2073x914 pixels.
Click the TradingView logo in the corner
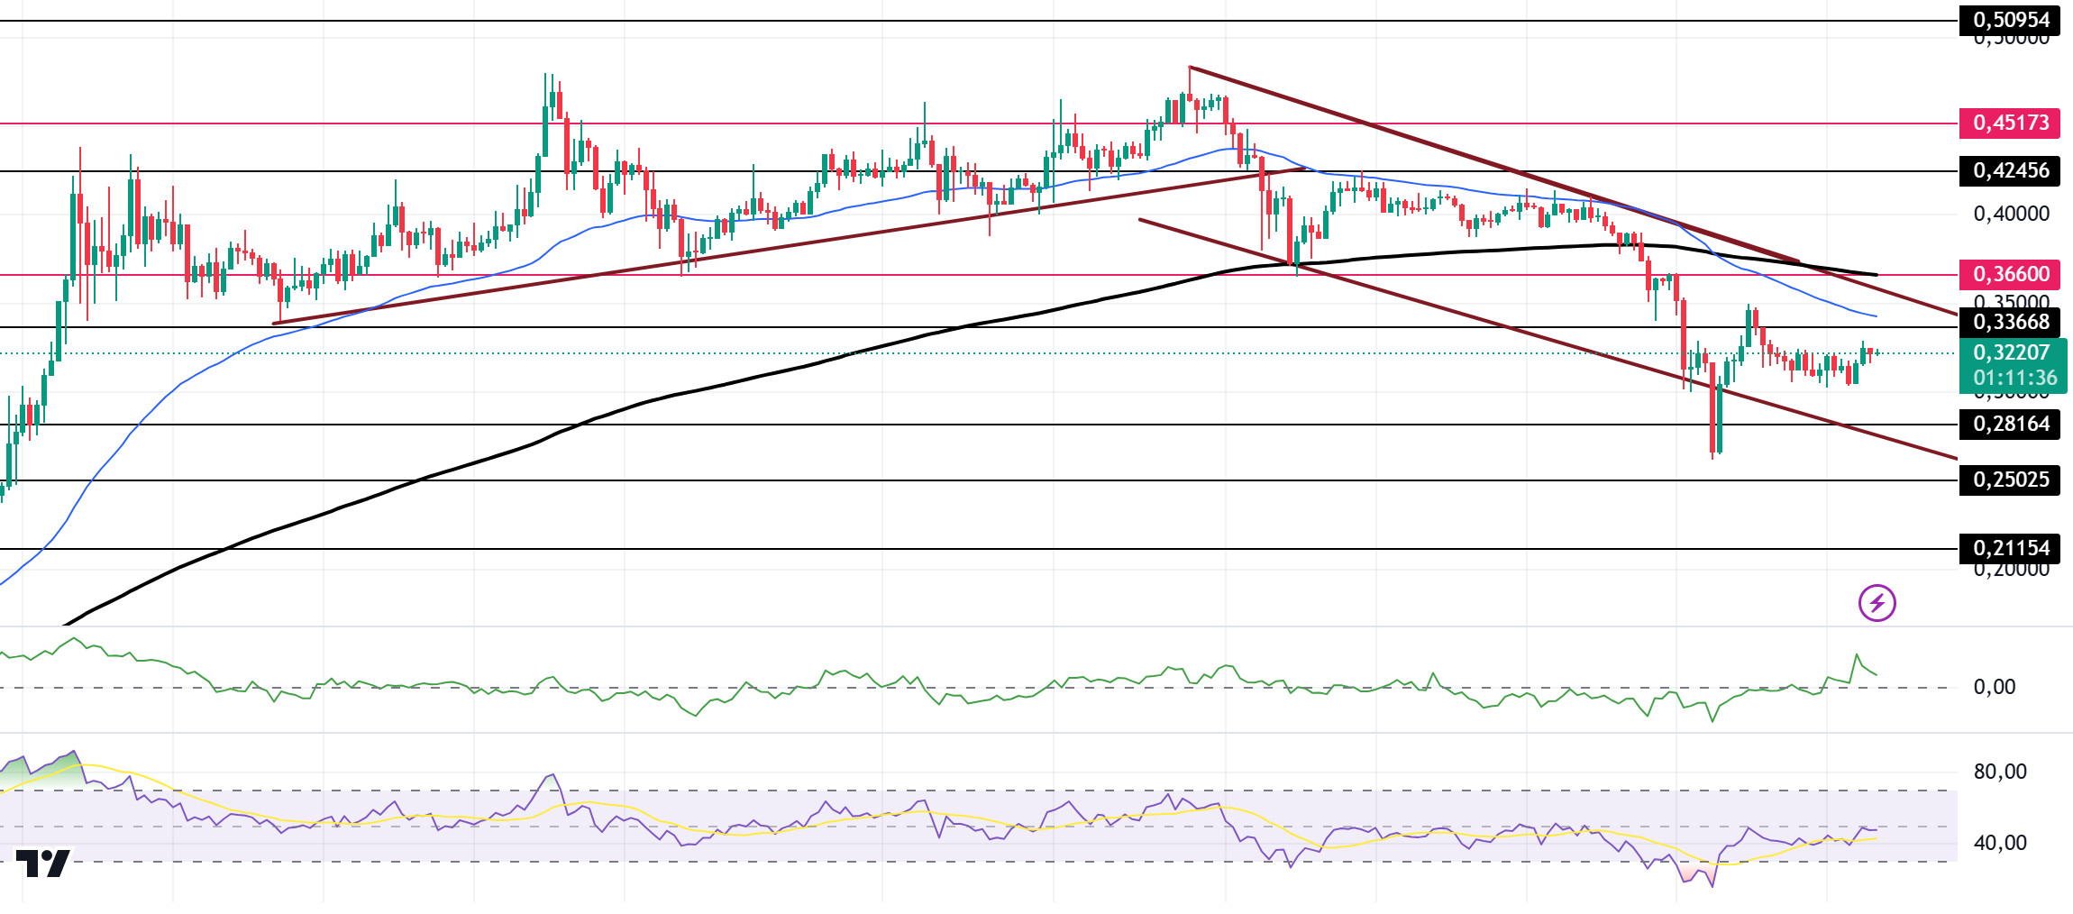[x=42, y=864]
